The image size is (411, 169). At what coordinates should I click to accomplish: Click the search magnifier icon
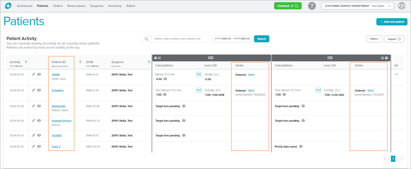coord(146,39)
